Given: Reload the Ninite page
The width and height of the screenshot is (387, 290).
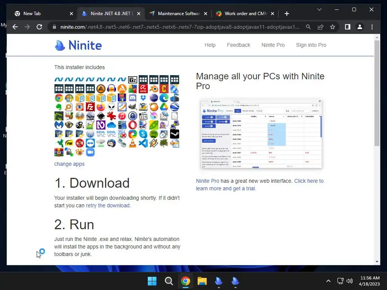Looking at the screenshot, I should pyautogui.click(x=39, y=27).
